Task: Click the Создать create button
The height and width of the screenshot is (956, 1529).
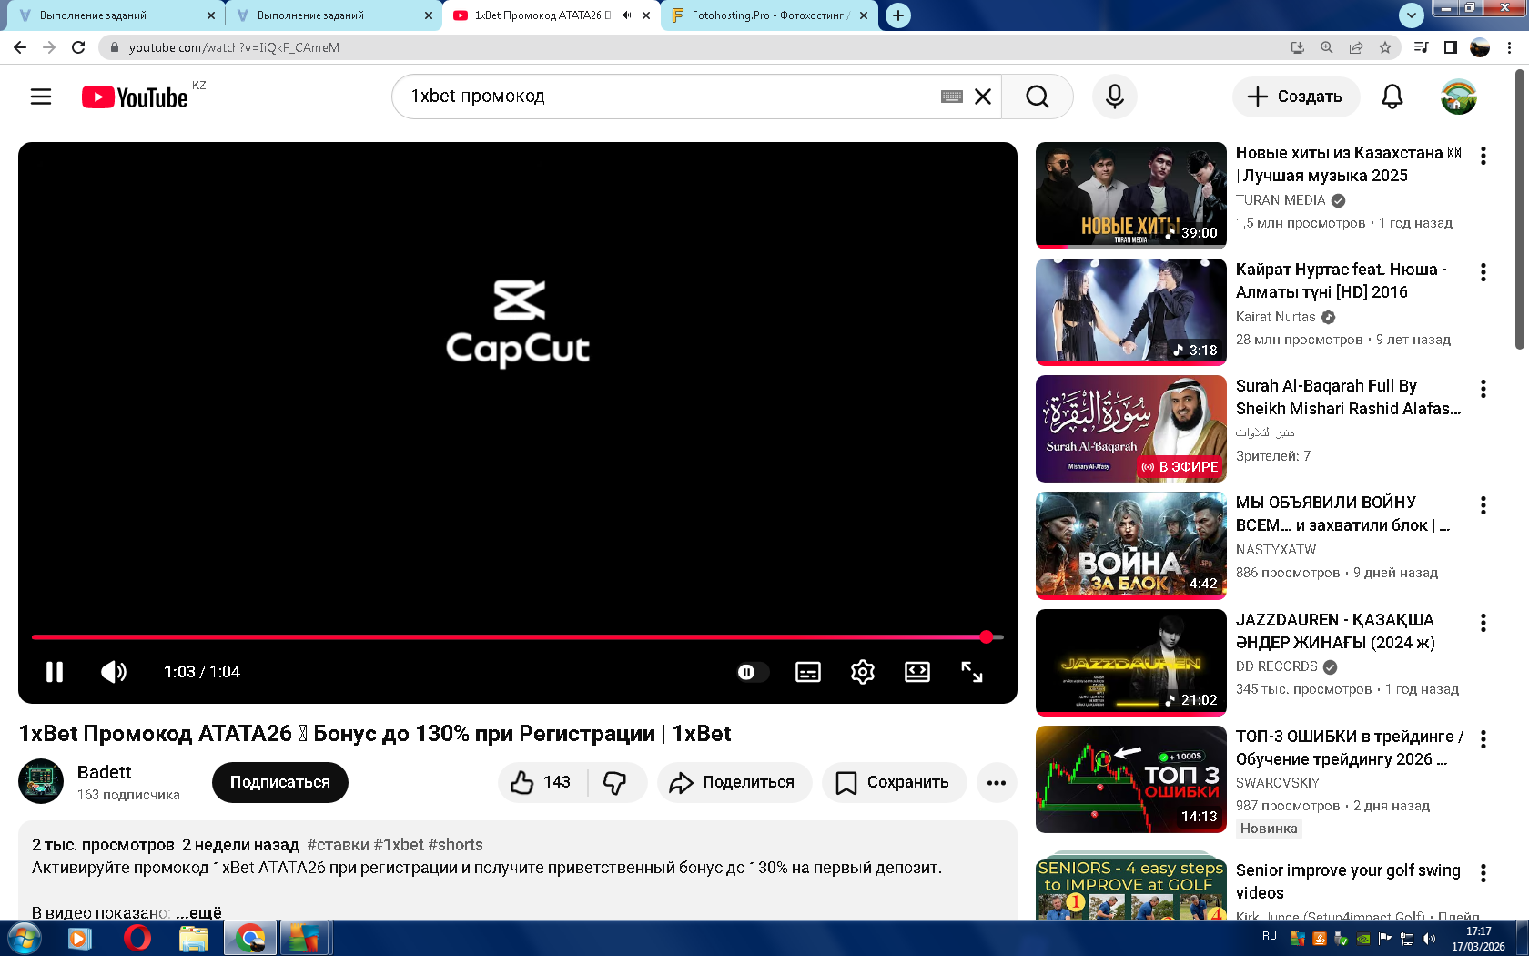Action: click(1296, 97)
